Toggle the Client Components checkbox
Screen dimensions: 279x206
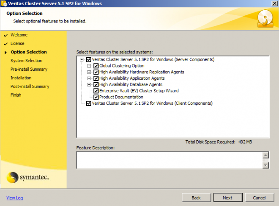point(89,103)
